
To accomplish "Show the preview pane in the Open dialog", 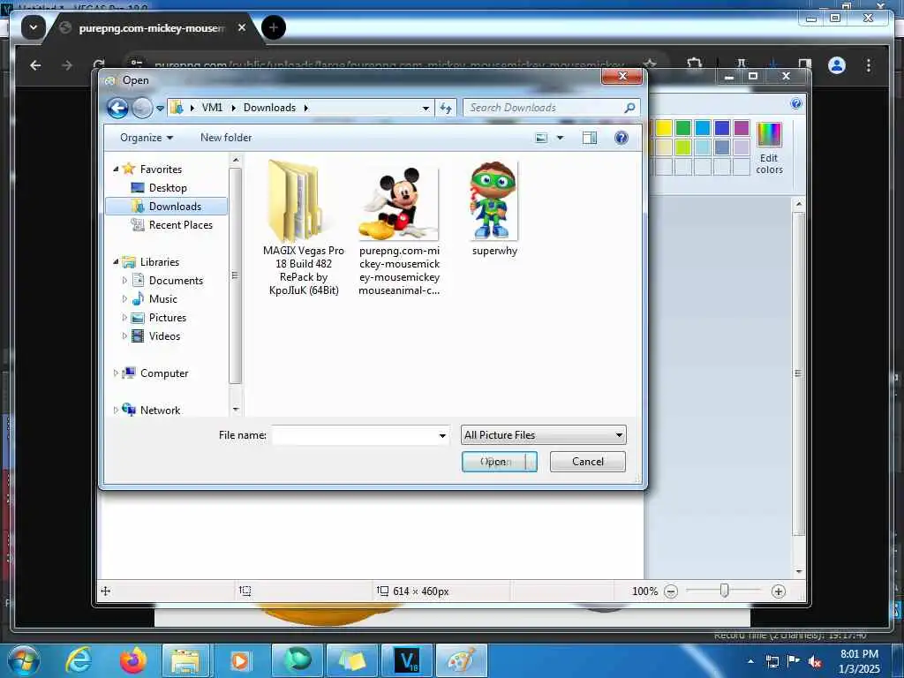I will click(x=589, y=138).
